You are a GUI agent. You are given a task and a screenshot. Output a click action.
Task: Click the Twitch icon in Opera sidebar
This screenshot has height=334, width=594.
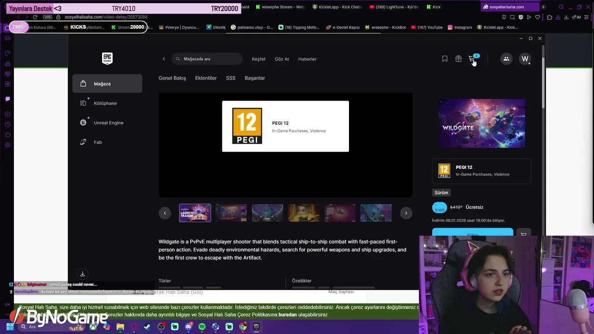click(7, 99)
